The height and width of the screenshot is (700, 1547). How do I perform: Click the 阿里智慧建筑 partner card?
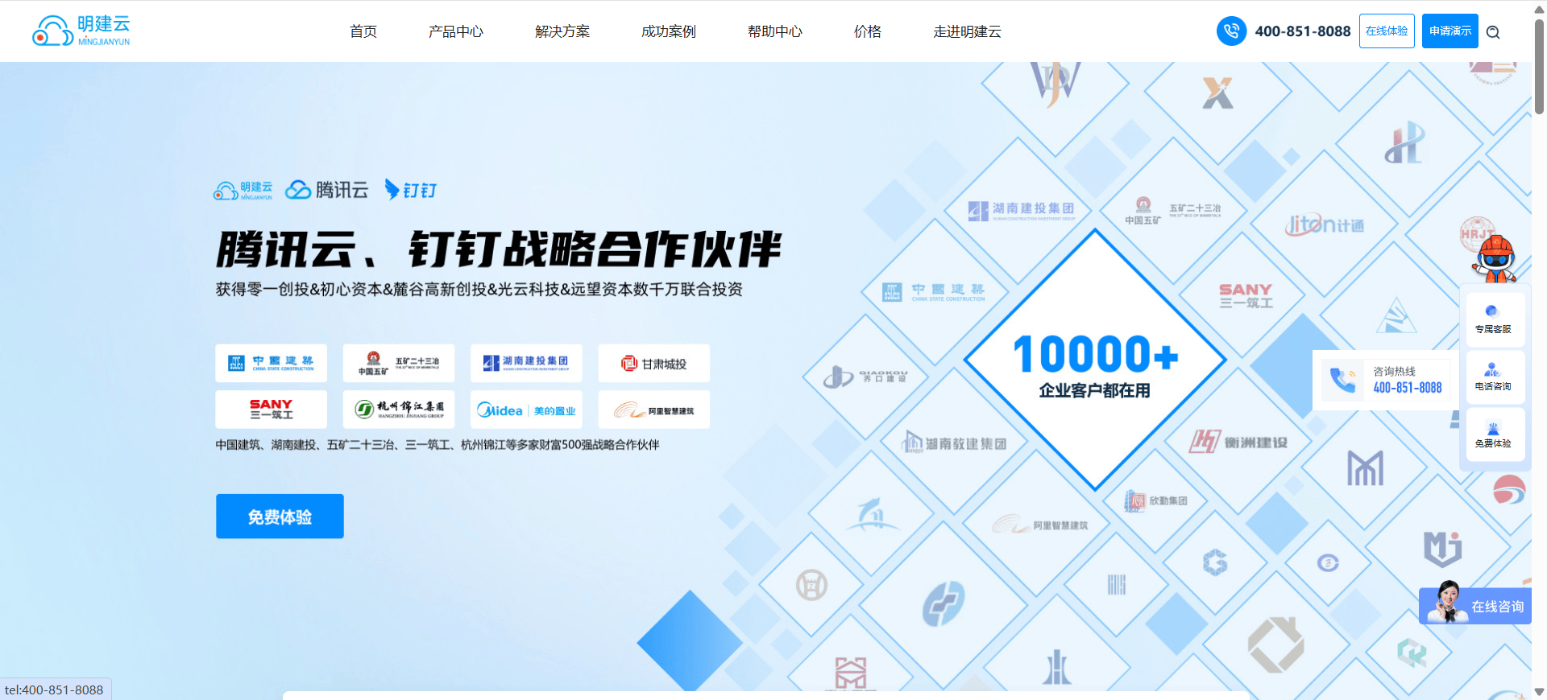tap(653, 410)
